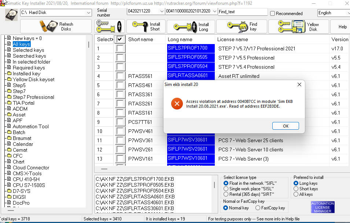Select the Installed key folder
The height and width of the screenshot is (223, 350).
coord(26,73)
